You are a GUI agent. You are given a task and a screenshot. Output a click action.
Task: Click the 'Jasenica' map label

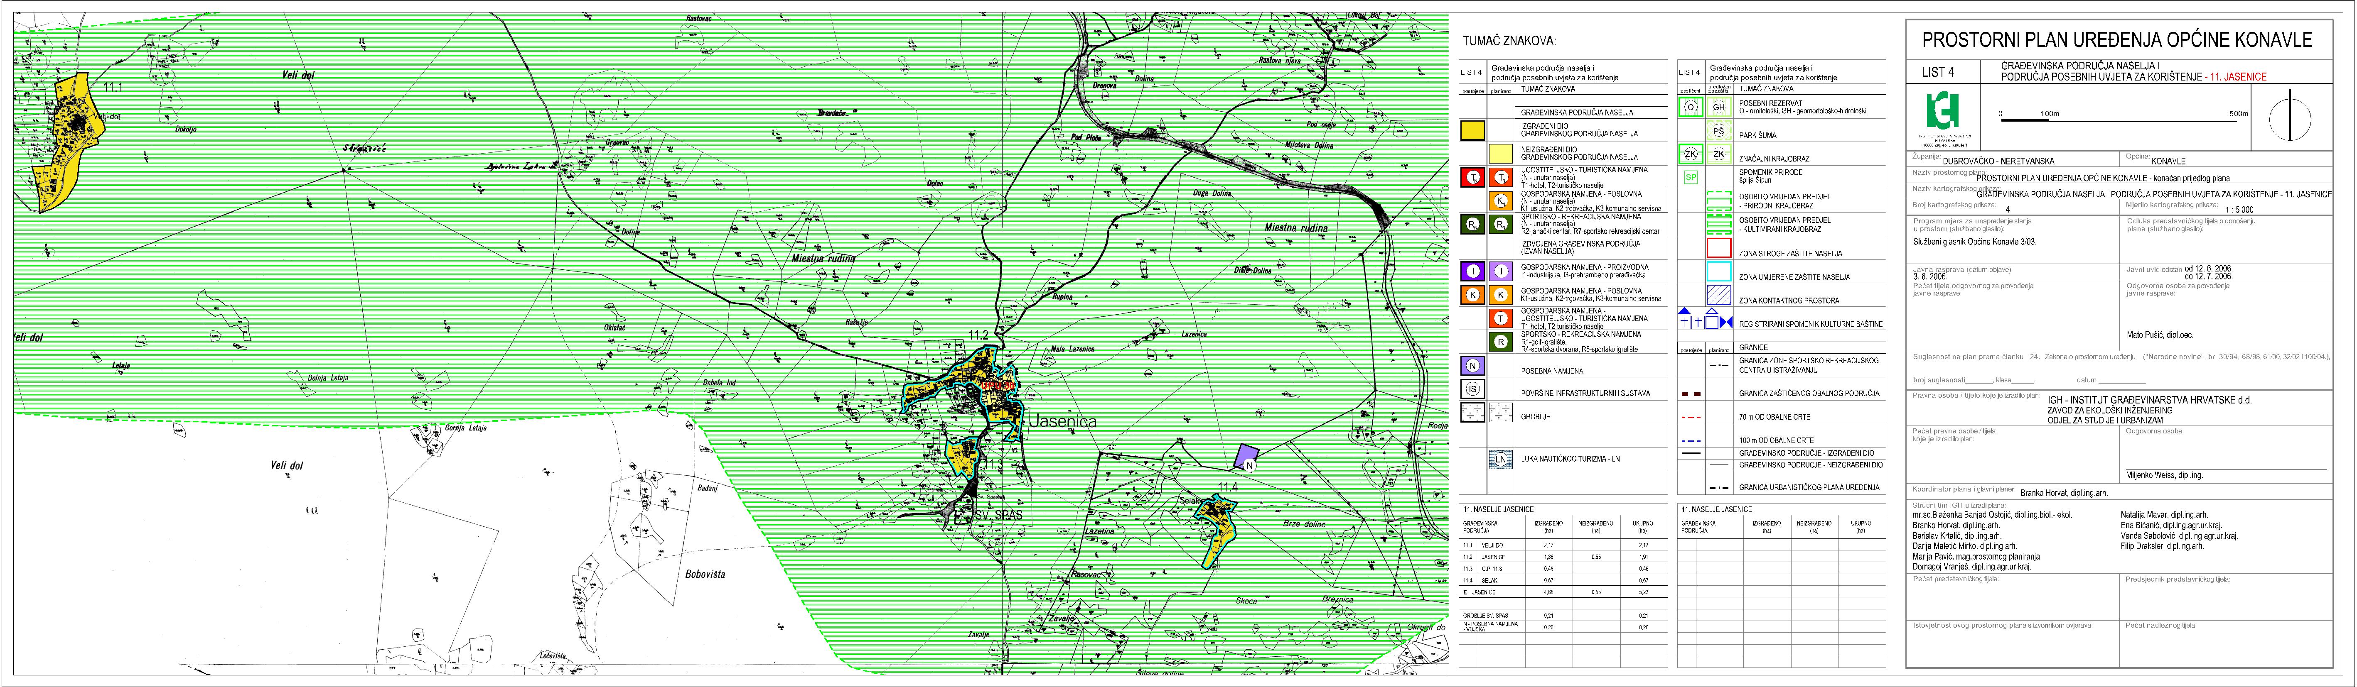click(x=1062, y=422)
